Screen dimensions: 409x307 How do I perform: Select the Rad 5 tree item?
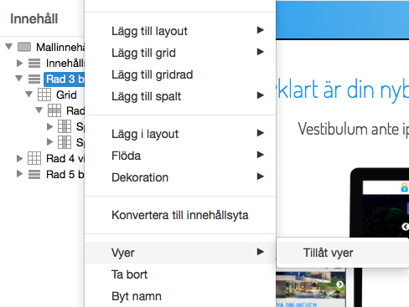65,175
